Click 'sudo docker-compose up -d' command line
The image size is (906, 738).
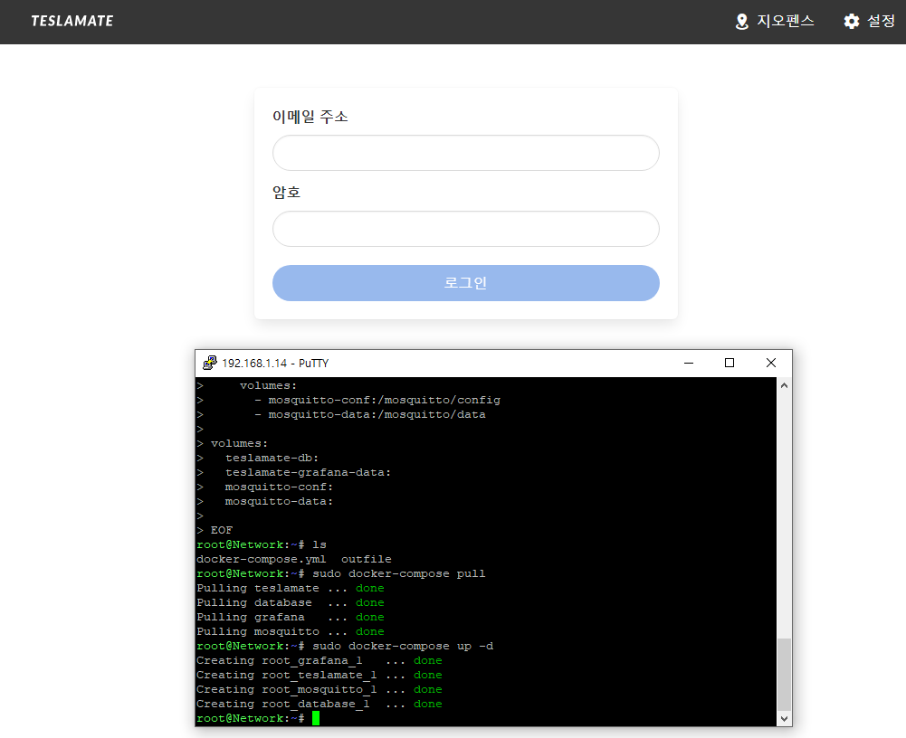[345, 646]
